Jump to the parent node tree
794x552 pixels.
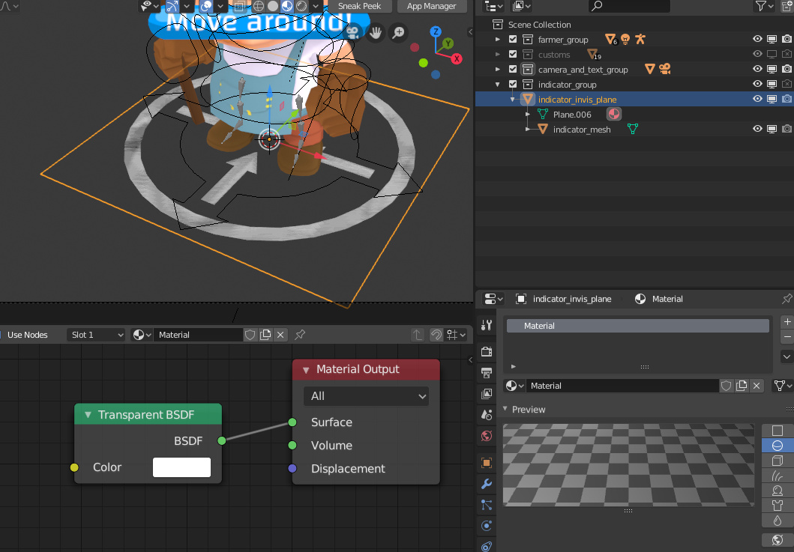418,335
